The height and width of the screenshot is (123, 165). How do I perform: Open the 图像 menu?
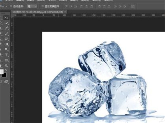[31, 1]
